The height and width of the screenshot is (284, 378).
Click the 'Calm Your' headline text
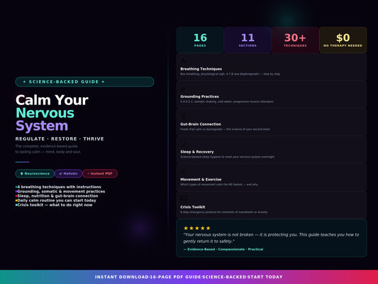52,100
